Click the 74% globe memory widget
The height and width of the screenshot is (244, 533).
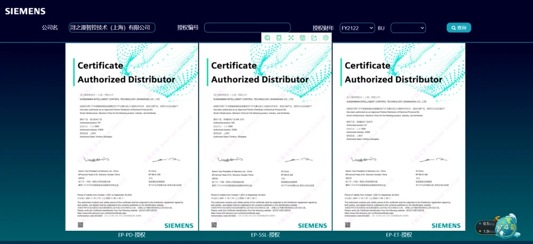point(506,226)
